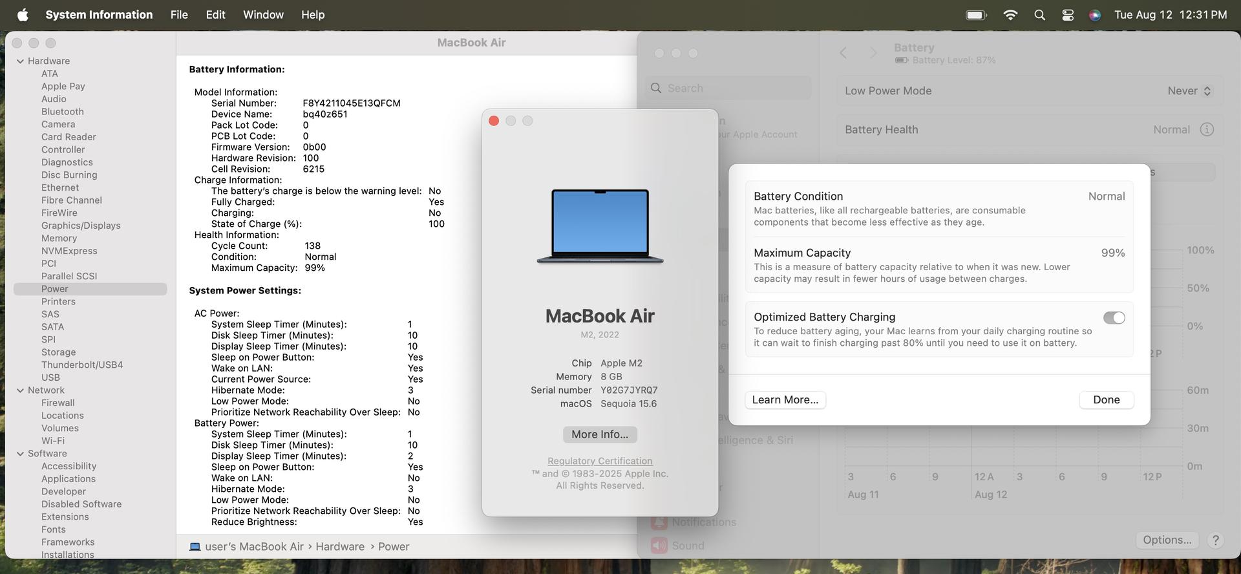Click the info icon beside Battery Health
Image resolution: width=1241 pixels, height=574 pixels.
click(1206, 130)
